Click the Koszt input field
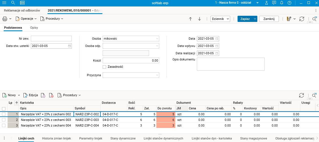319x142 pixels. [131, 60]
